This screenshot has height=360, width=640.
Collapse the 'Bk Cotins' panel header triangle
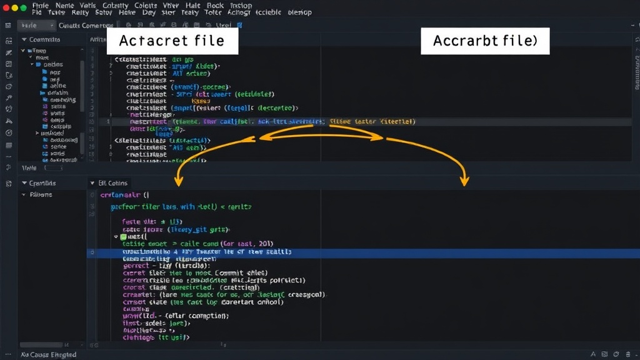point(92,183)
